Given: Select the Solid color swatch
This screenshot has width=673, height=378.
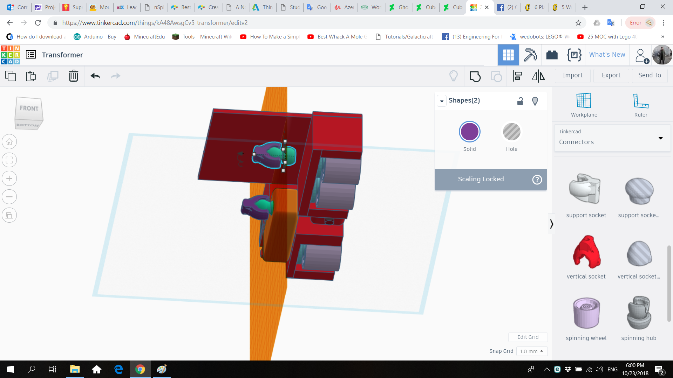Looking at the screenshot, I should tap(470, 132).
